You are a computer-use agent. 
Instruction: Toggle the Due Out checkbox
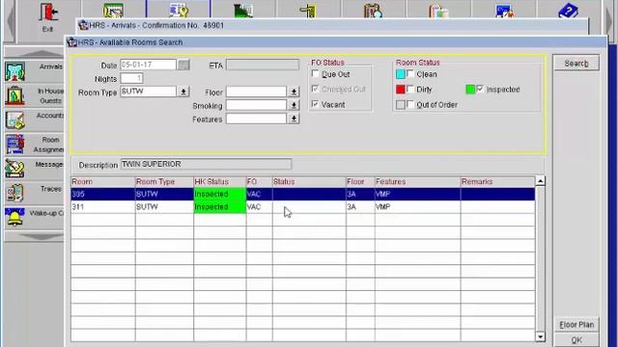[315, 73]
